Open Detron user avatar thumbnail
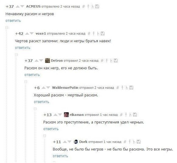The width and height of the screenshot is (177, 163). [48, 61]
